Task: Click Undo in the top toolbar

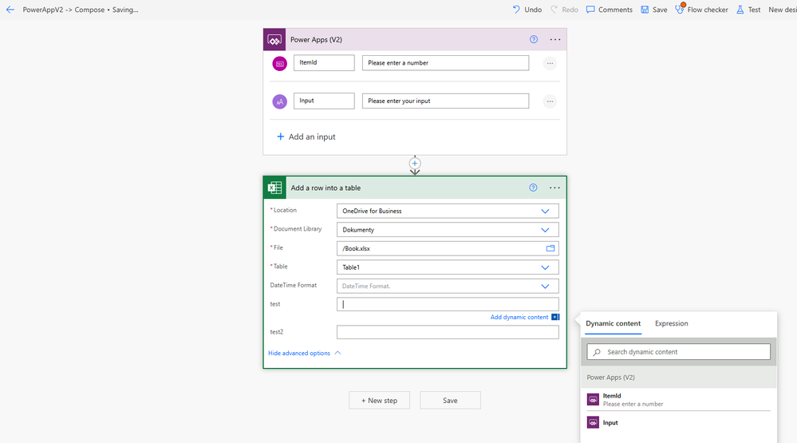Action: point(527,10)
